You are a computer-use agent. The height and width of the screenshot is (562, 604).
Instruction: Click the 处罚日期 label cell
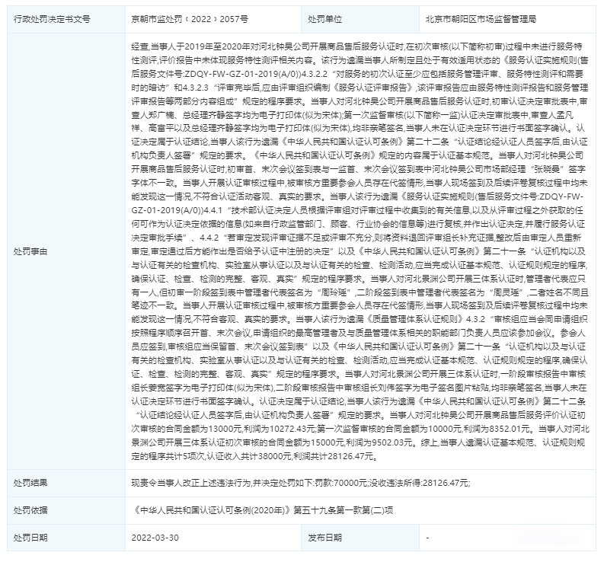pos(30,537)
